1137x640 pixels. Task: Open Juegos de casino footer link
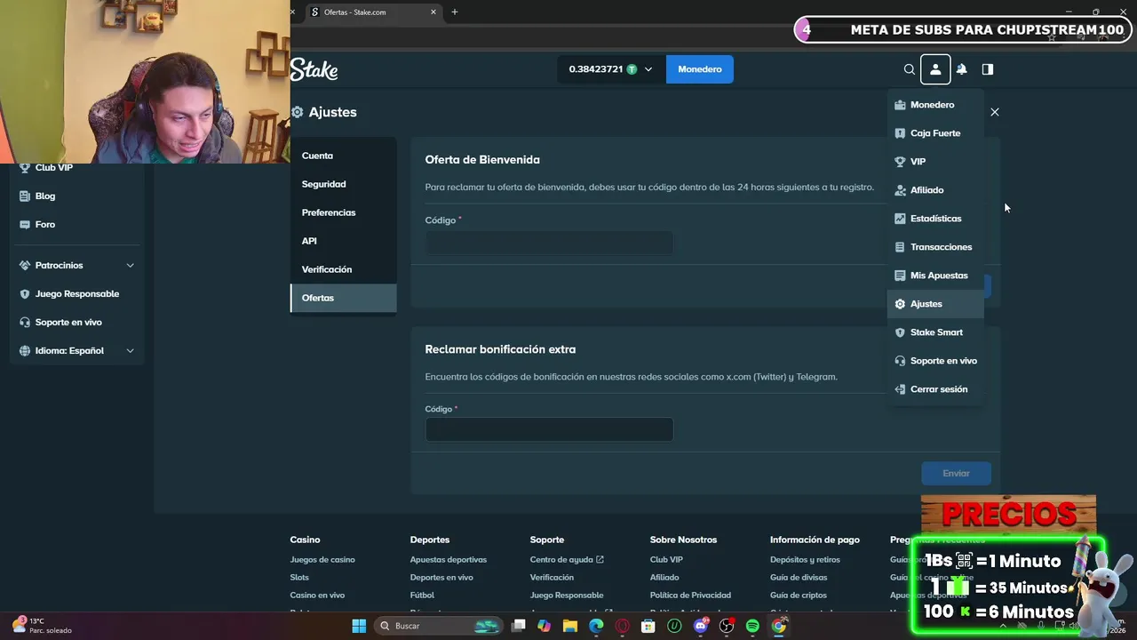click(x=322, y=559)
